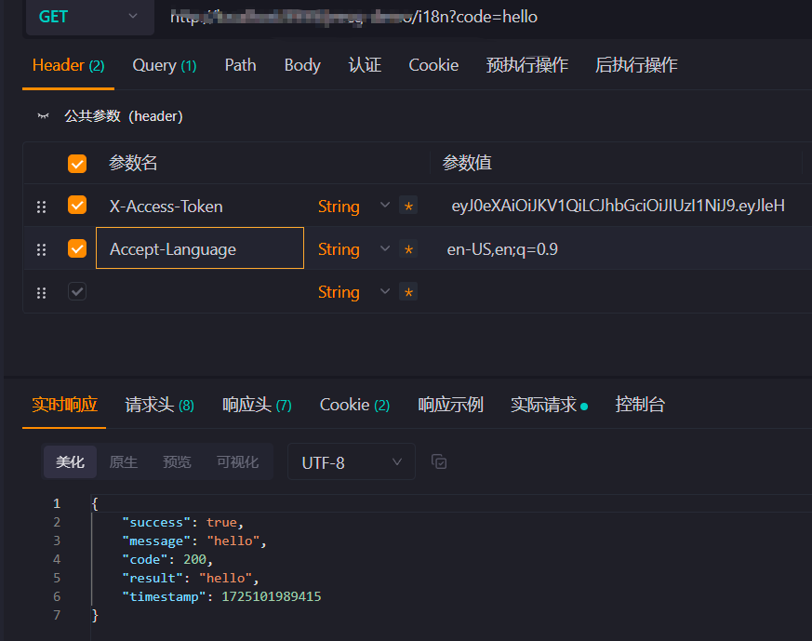Grab the drag handle on the Accept-Language row
The image size is (812, 641).
pyautogui.click(x=41, y=248)
